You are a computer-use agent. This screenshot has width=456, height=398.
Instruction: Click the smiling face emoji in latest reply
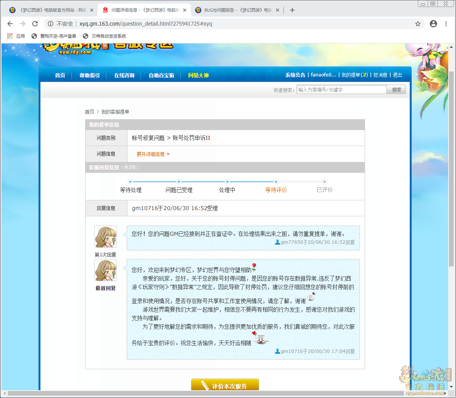click(261, 339)
